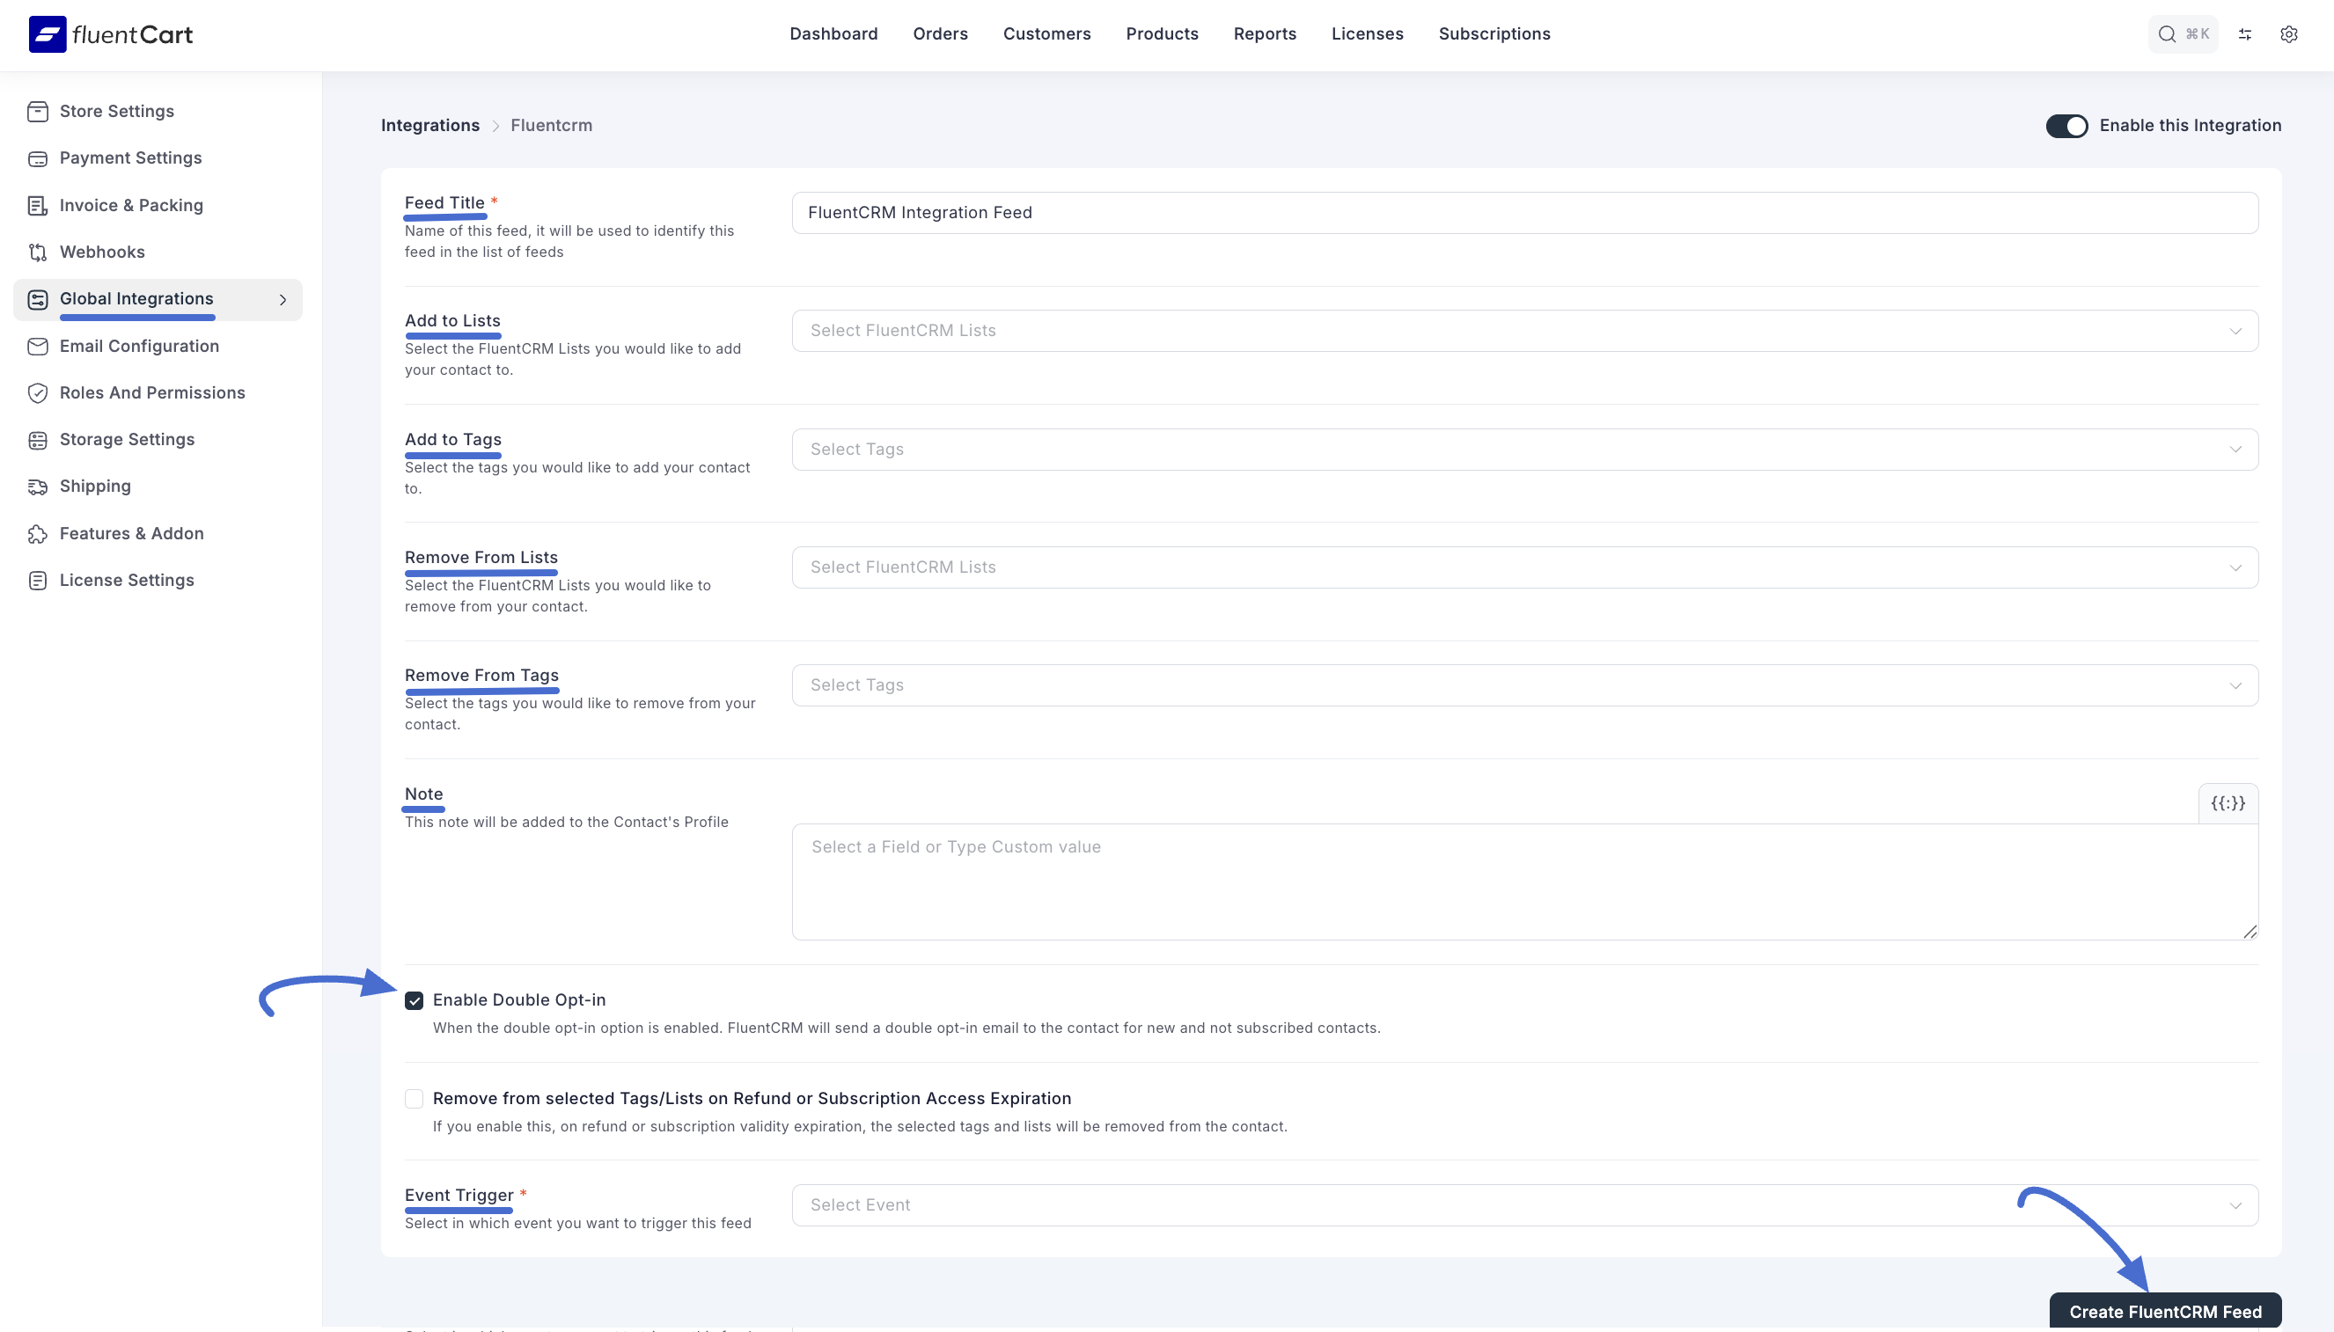2334x1332 pixels.
Task: Click the shortcode braces icon above Note
Action: pos(2227,803)
